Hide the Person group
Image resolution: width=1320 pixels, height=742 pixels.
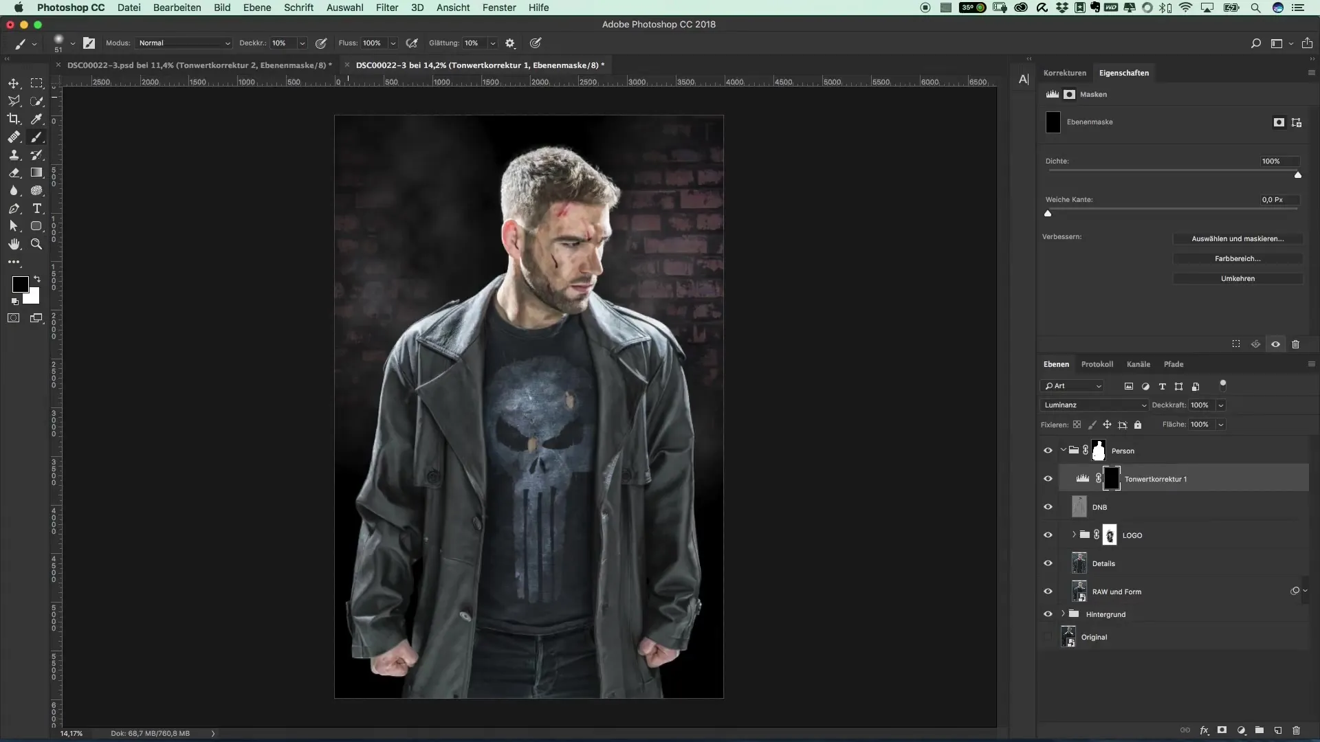coord(1048,451)
